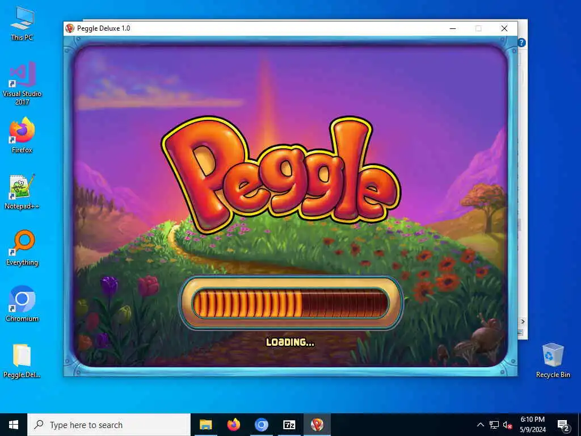This screenshot has height=436, width=581.
Task: Launch Visual Studio 2017 shortcut
Action: 22,83
